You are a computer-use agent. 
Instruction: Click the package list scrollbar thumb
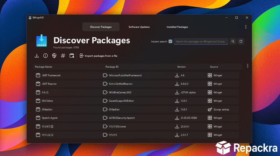[248, 66]
